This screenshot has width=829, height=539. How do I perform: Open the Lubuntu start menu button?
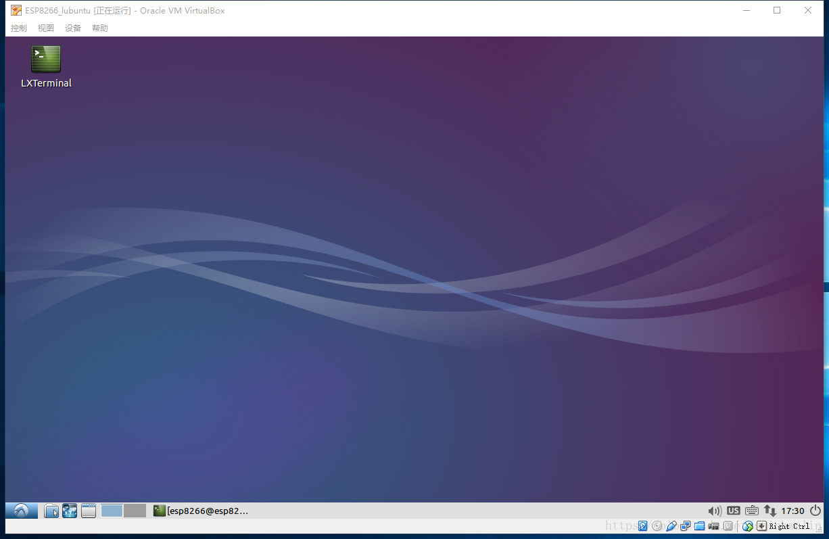click(x=21, y=511)
